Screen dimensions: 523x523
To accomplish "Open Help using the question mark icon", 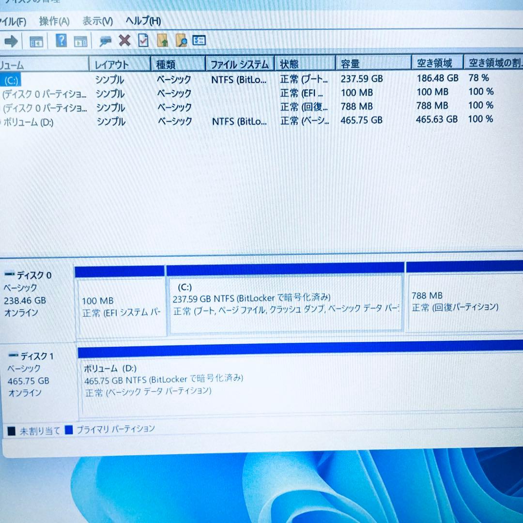I will click(x=61, y=41).
